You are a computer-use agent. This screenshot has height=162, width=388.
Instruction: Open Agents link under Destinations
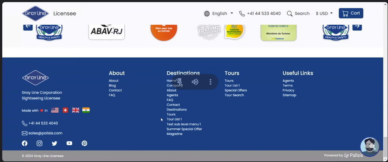(x=172, y=95)
